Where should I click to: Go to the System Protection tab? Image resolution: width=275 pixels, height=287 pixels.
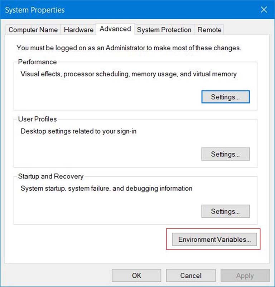click(x=164, y=30)
